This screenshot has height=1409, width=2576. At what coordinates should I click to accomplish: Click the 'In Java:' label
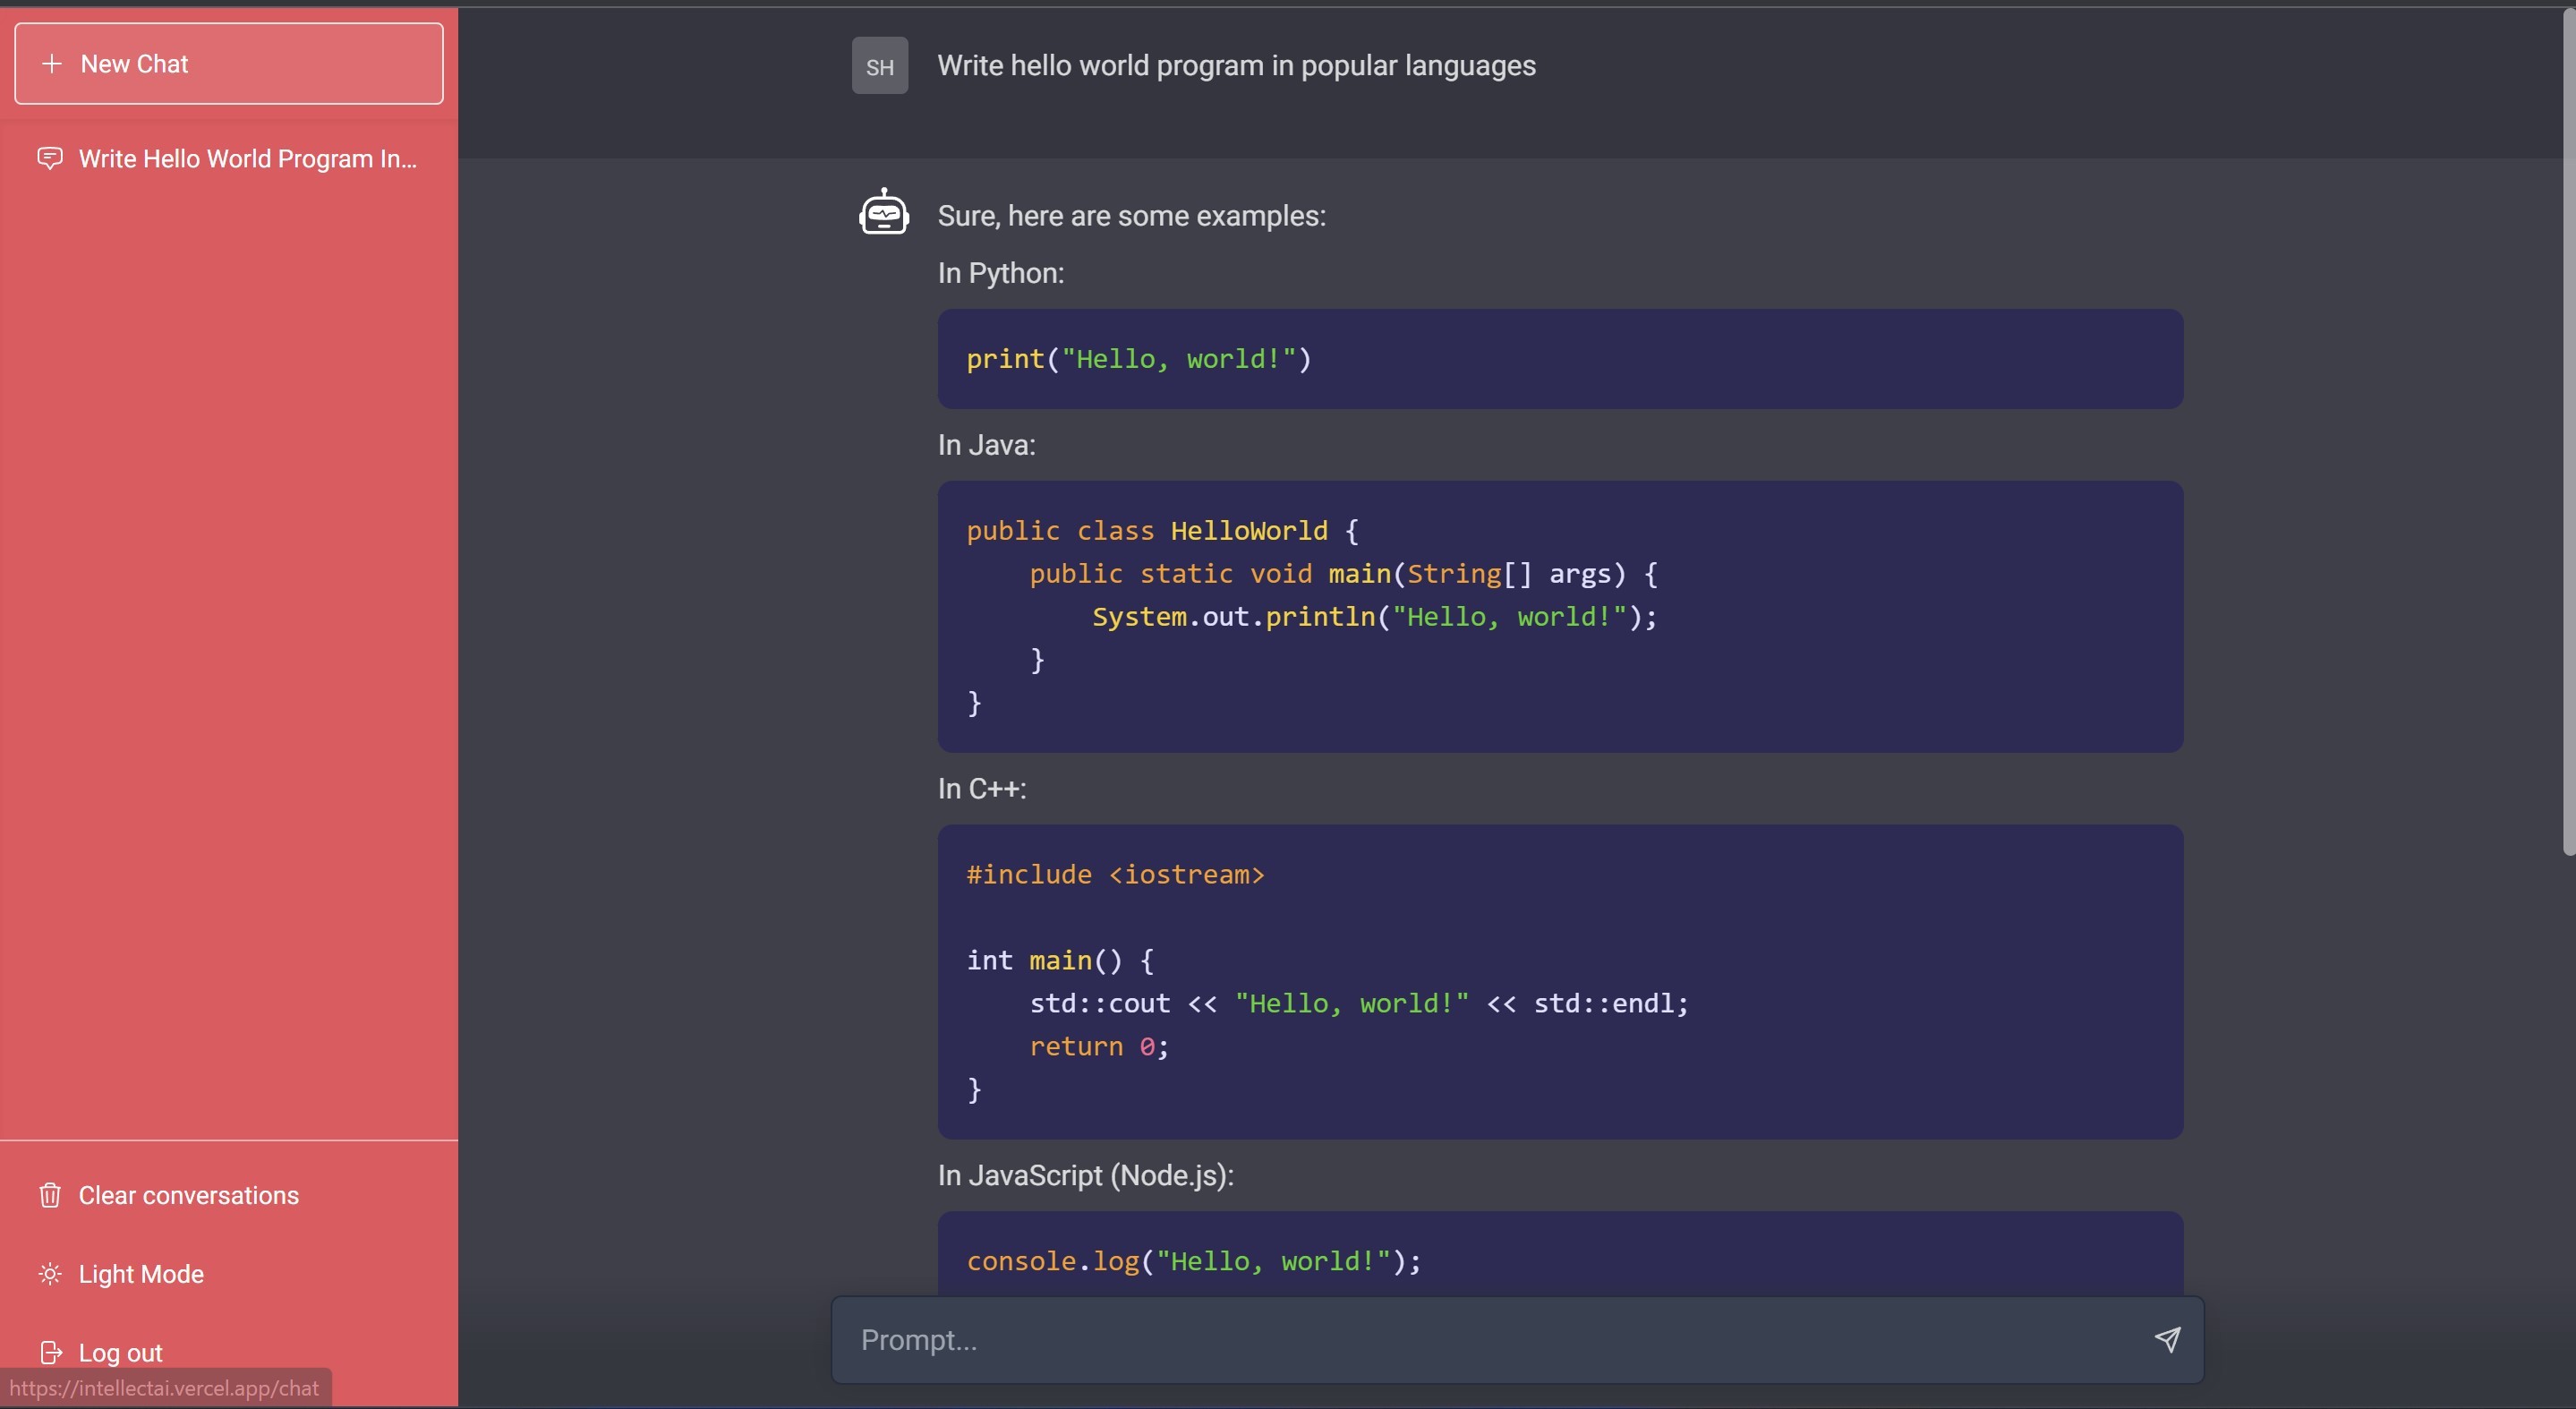pos(986,444)
